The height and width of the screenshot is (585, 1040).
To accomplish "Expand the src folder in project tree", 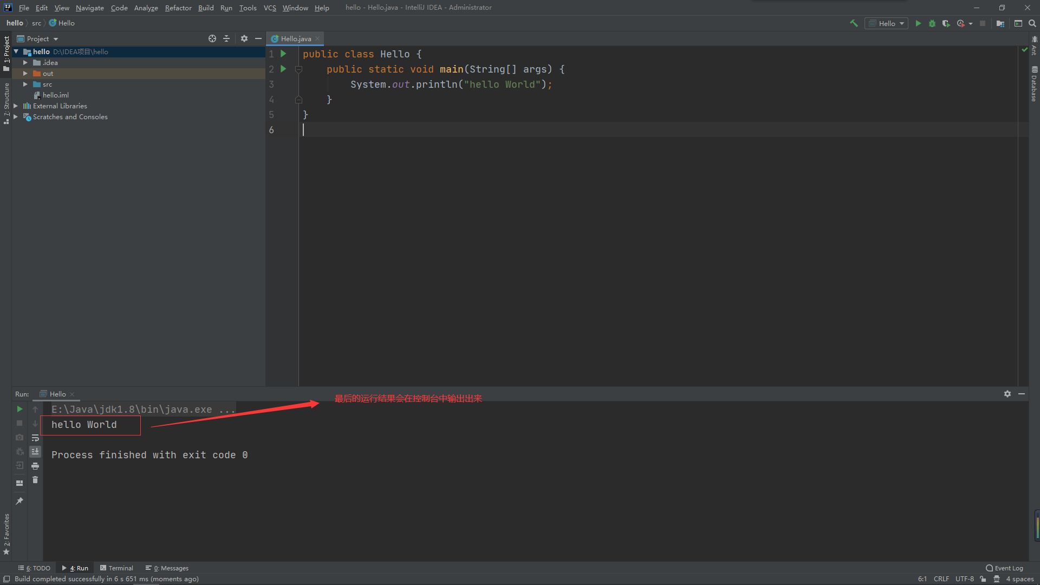I will [x=25, y=84].
